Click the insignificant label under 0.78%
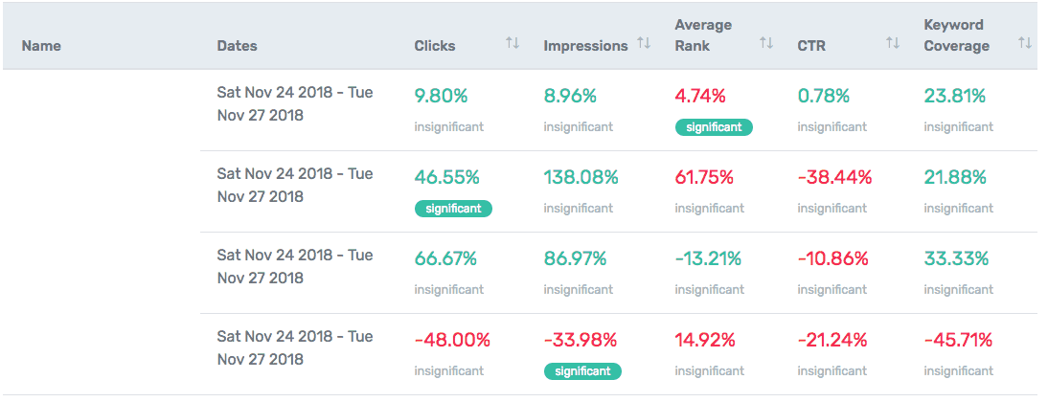The width and height of the screenshot is (1048, 402). pos(832,126)
